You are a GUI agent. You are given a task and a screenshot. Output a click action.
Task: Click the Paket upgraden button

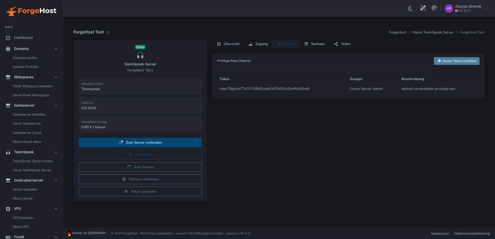click(140, 192)
